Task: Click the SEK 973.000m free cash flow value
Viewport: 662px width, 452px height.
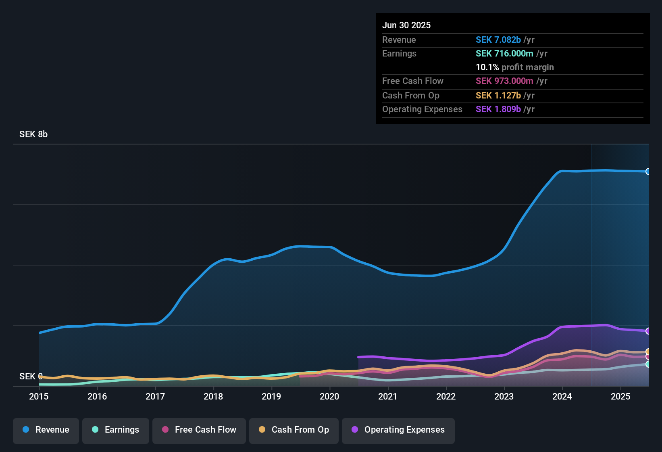Action: (504, 81)
